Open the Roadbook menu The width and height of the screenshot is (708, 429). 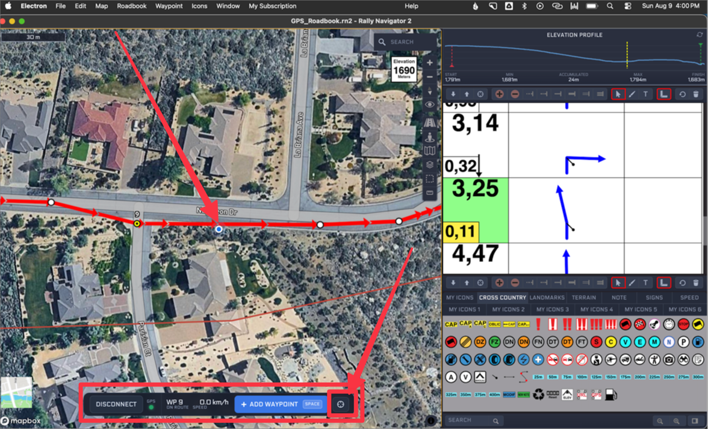point(131,6)
